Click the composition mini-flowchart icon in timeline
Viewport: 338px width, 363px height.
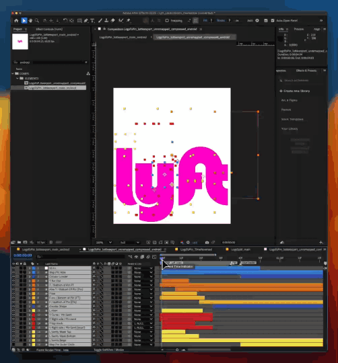tap(131, 257)
